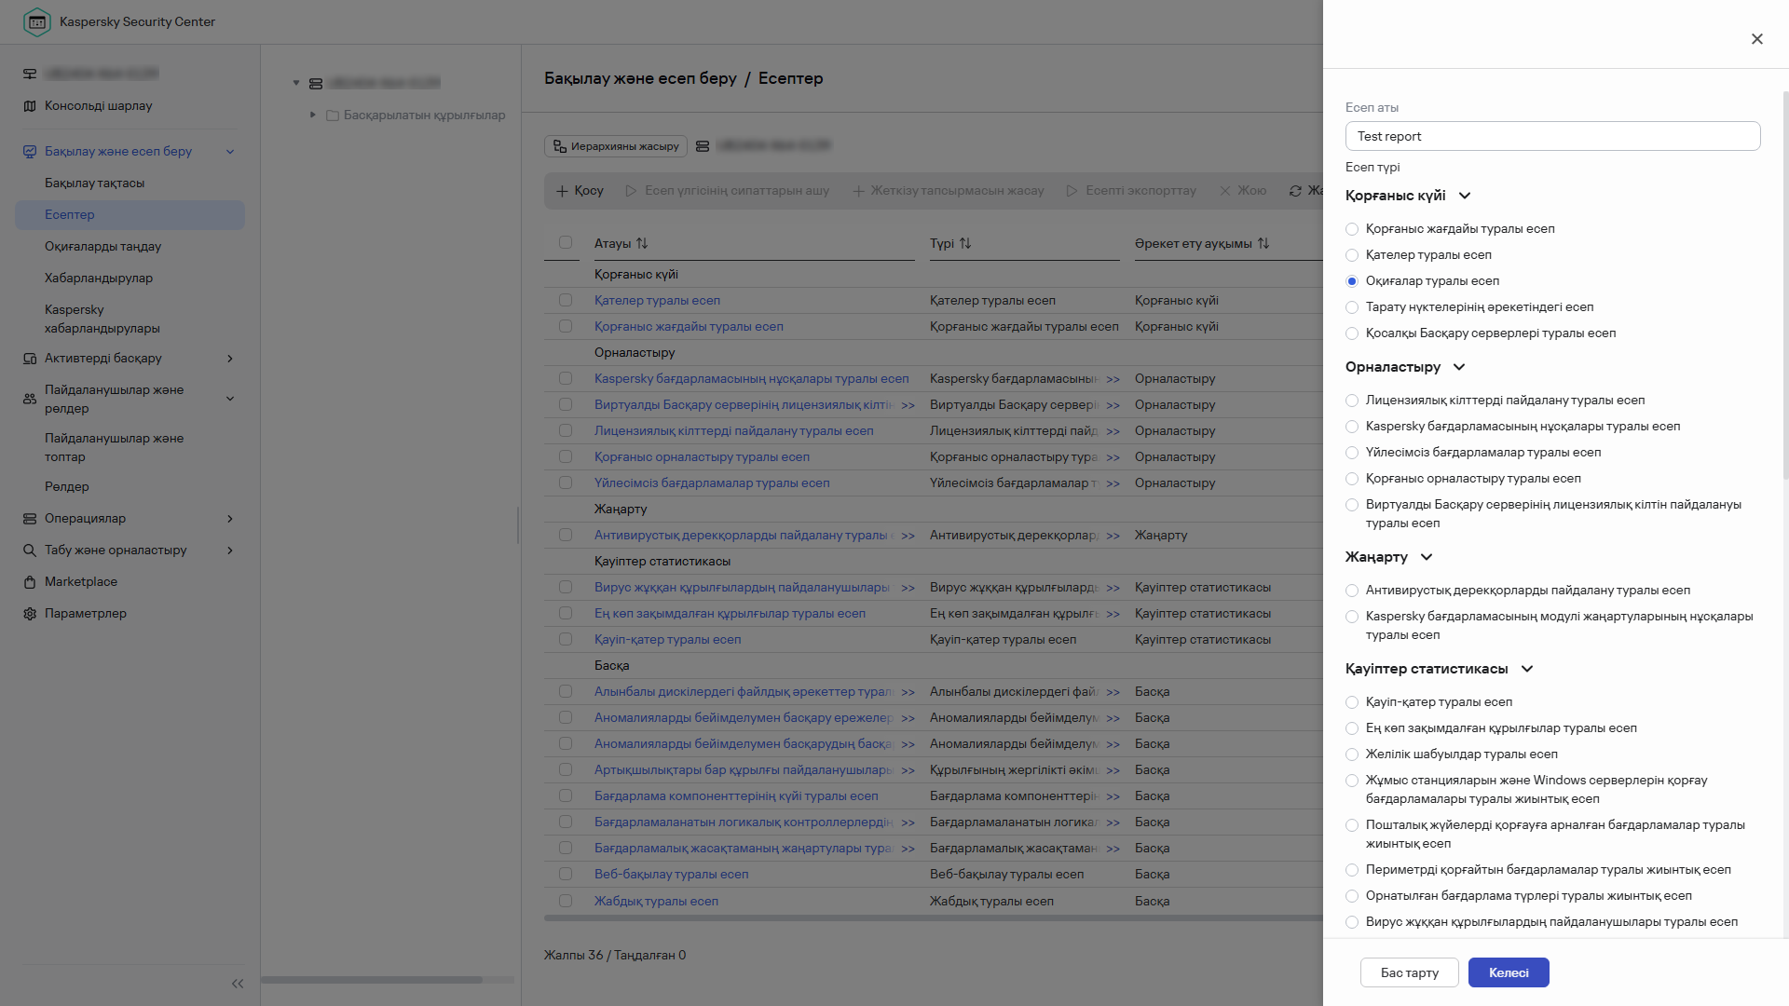The image size is (1789, 1006).
Task: Click the sidebar collapse double-arrow icon
Action: (x=238, y=984)
